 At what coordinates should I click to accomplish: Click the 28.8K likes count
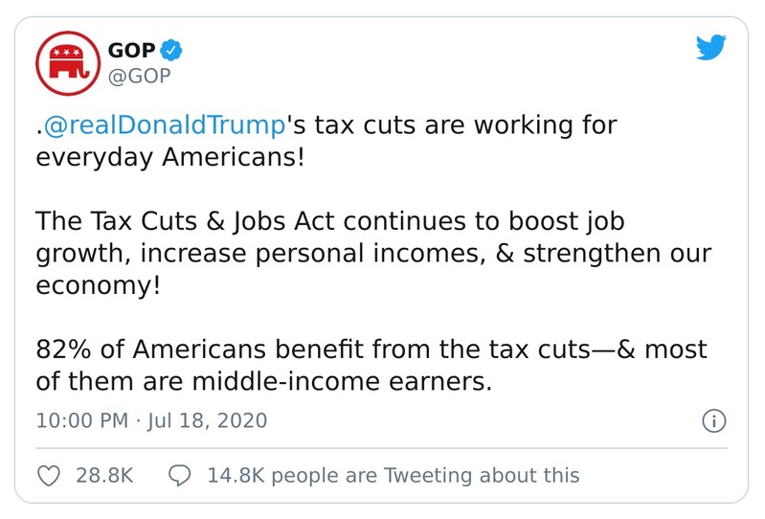click(104, 475)
